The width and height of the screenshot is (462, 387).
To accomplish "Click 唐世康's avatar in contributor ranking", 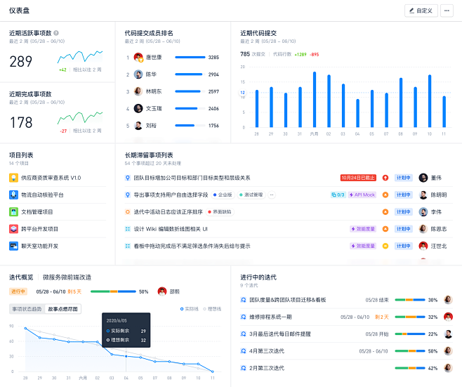I will 138,57.
